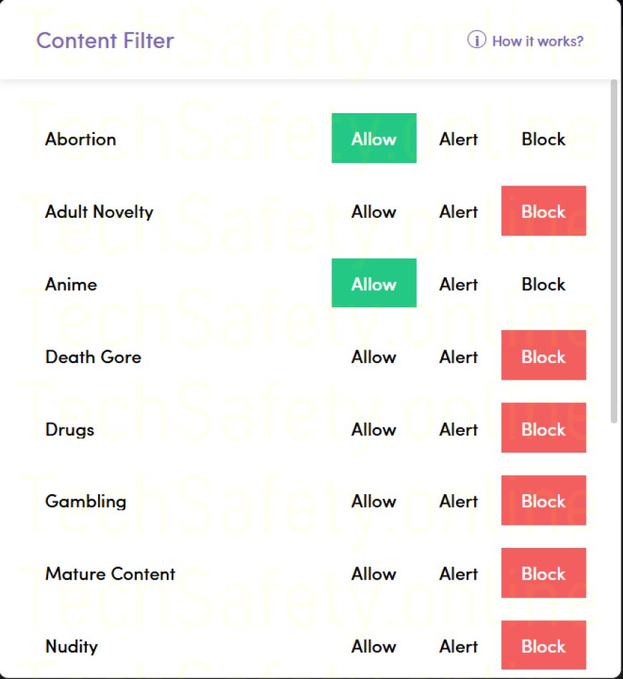Click the content filter list scrollbar
623x679 pixels.
(x=614, y=251)
